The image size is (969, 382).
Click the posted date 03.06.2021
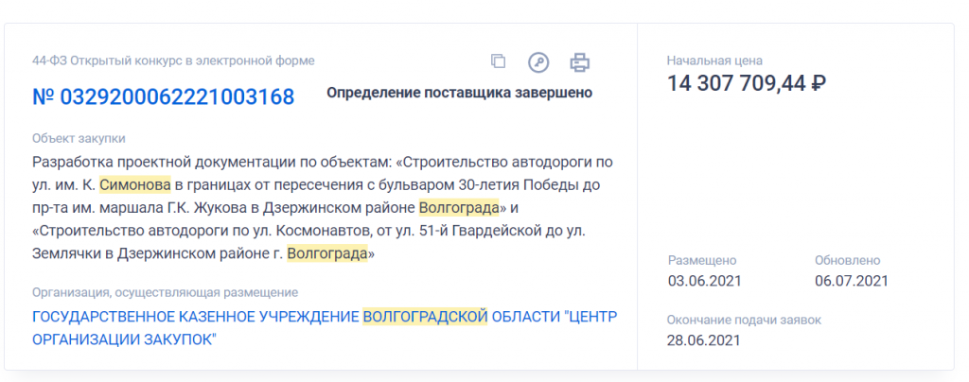click(704, 281)
